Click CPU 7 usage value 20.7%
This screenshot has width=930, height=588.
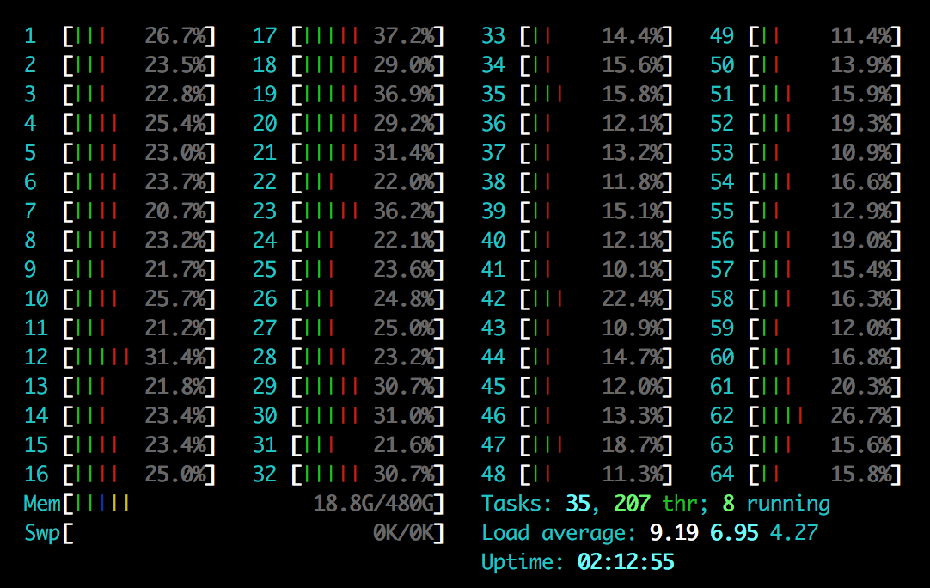pyautogui.click(x=175, y=211)
